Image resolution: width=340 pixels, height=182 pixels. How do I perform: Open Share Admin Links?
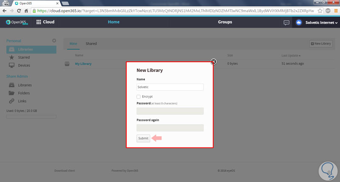click(x=22, y=101)
